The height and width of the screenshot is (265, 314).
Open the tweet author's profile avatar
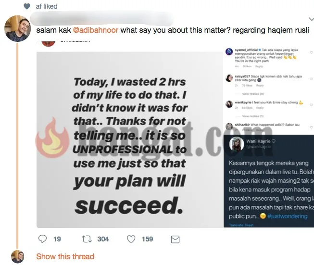tap(18, 29)
